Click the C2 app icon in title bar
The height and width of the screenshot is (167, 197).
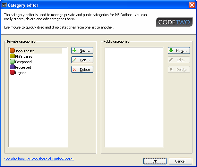point(4,5)
